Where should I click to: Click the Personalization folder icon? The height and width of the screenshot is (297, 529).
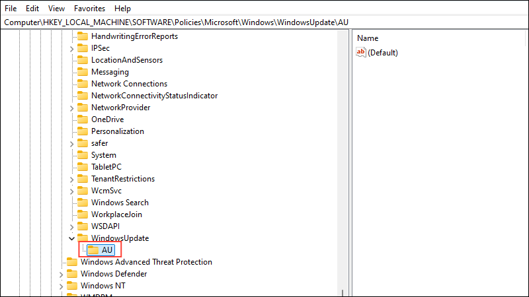click(x=83, y=131)
